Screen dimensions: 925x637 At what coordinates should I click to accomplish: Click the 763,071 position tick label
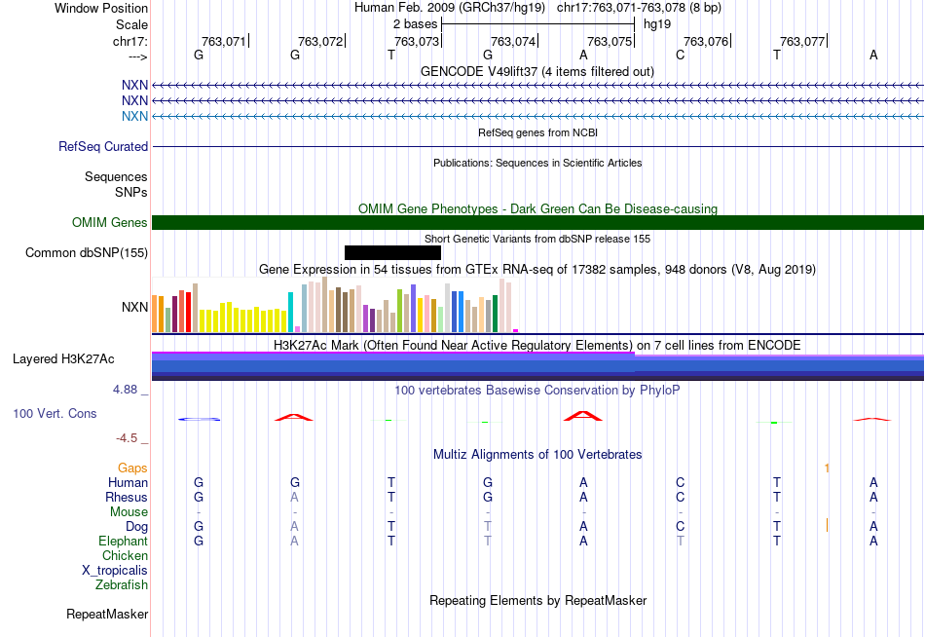224,41
